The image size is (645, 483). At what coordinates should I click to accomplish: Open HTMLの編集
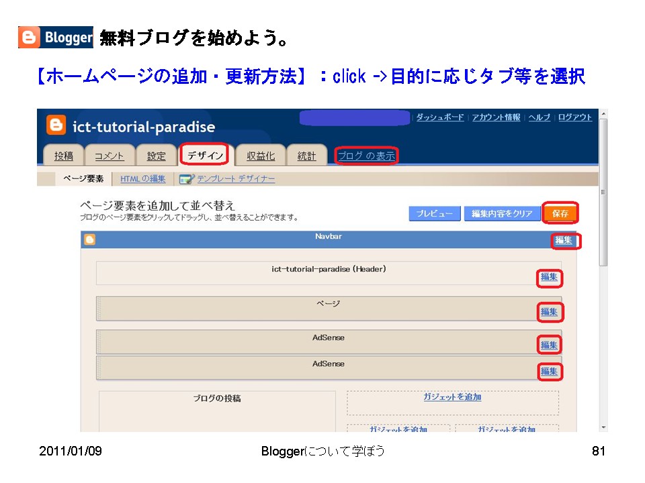tap(143, 178)
